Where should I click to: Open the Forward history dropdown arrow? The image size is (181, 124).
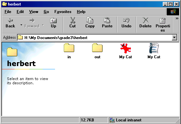click(43, 25)
